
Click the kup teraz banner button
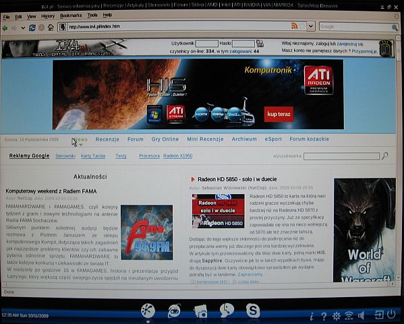(279, 114)
